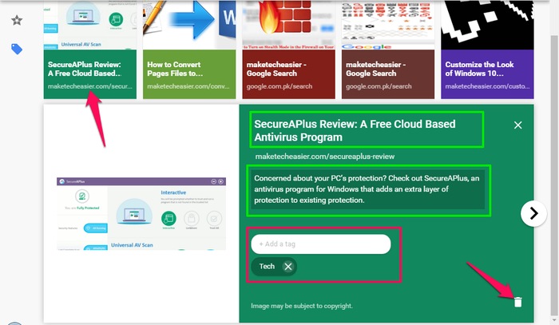This screenshot has width=559, height=325.
Task: Focus the Add a tag field
Action: point(321,244)
